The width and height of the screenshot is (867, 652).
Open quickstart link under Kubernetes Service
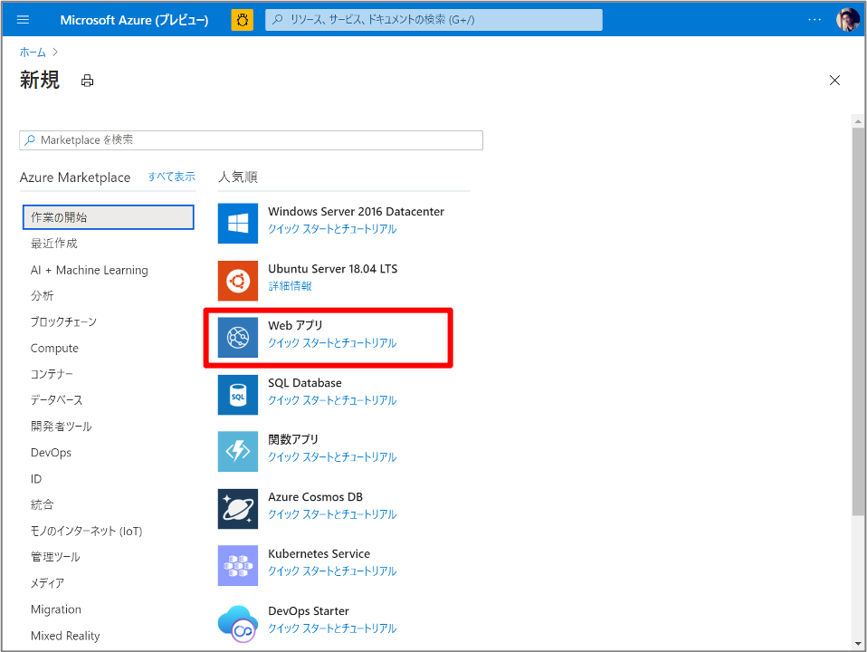332,570
